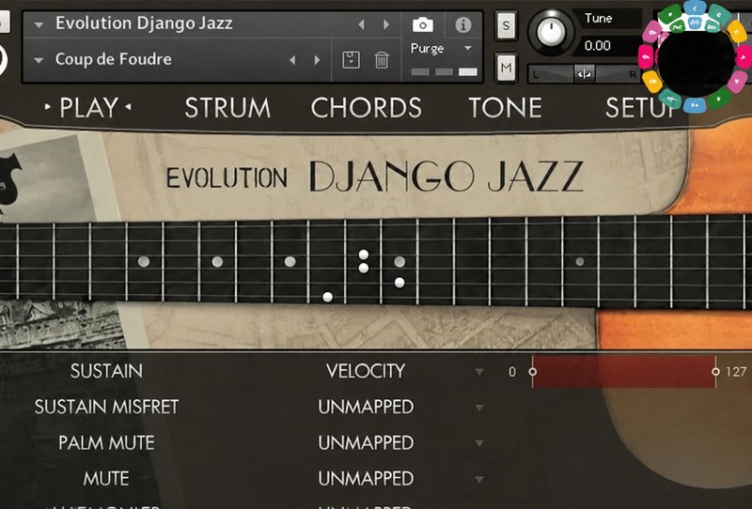This screenshot has height=509, width=752.
Task: Save preset with the disk icon
Action: point(351,60)
